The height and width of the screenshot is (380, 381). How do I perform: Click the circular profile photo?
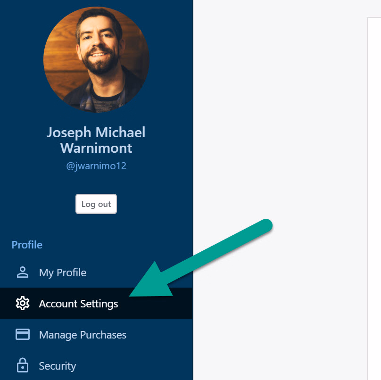96,59
